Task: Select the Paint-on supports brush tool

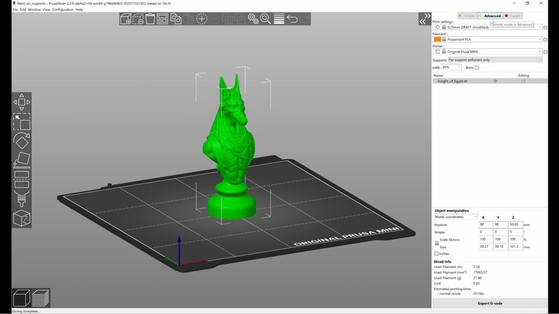Action: 22,199
